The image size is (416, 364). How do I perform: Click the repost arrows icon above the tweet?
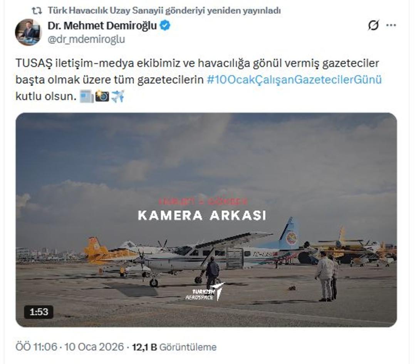pos(37,11)
